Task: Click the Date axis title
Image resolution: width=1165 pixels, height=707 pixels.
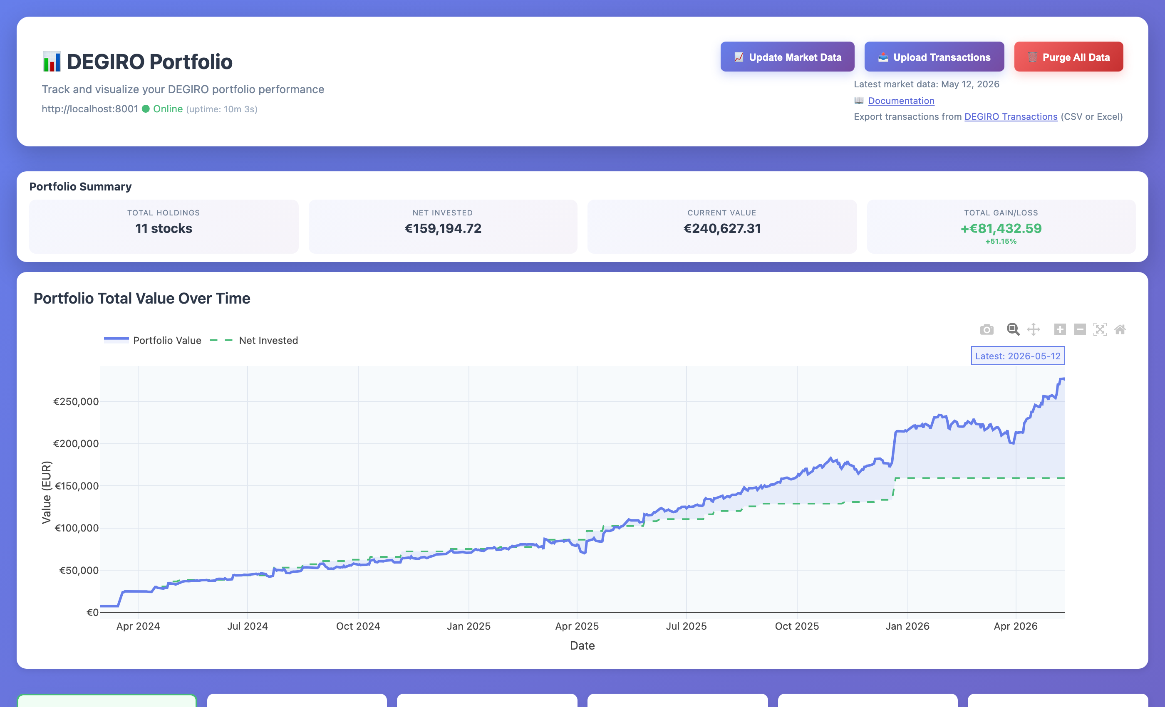Action: tap(582, 645)
